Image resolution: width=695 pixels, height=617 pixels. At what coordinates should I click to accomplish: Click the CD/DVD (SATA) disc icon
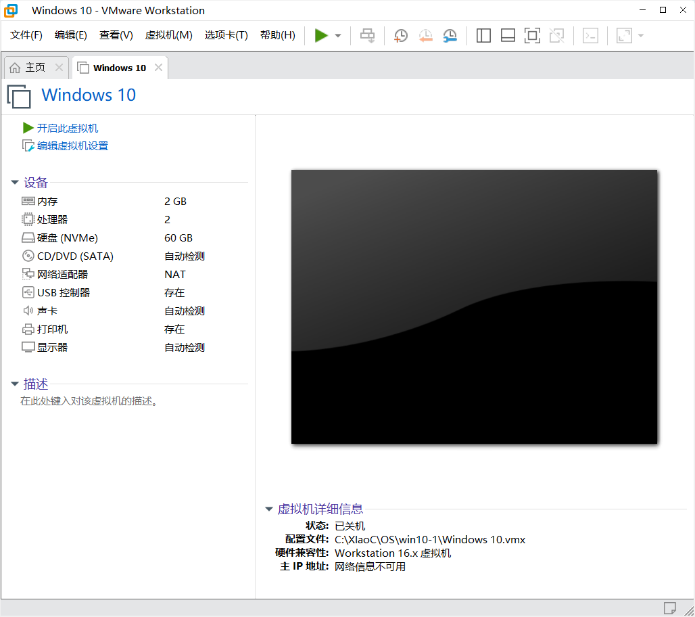(x=28, y=256)
